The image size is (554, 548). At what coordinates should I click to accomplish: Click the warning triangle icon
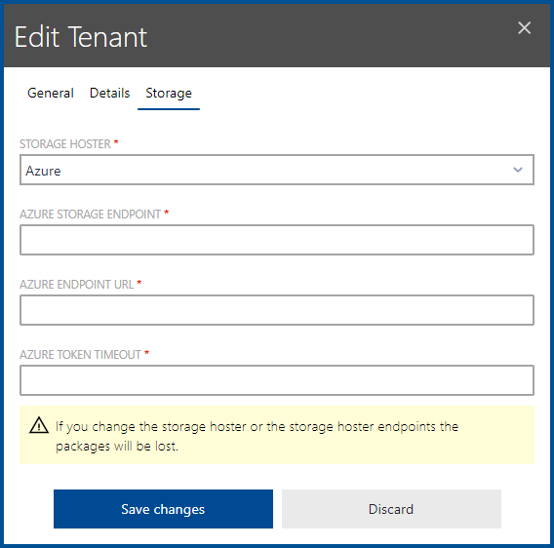(x=39, y=425)
